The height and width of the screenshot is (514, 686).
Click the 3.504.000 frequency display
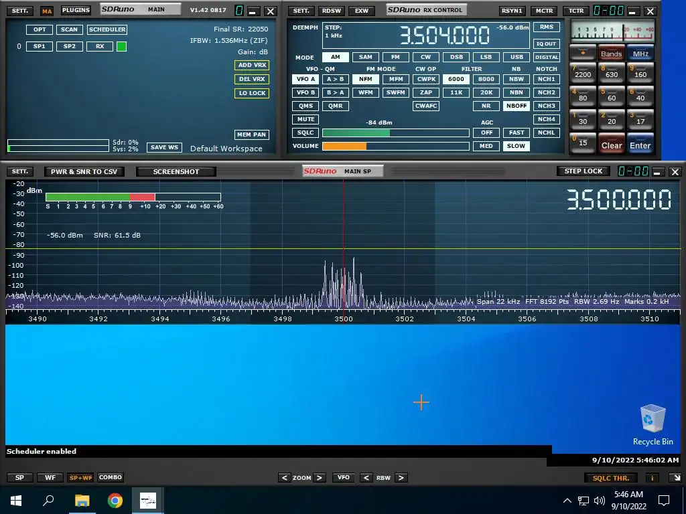click(x=444, y=35)
